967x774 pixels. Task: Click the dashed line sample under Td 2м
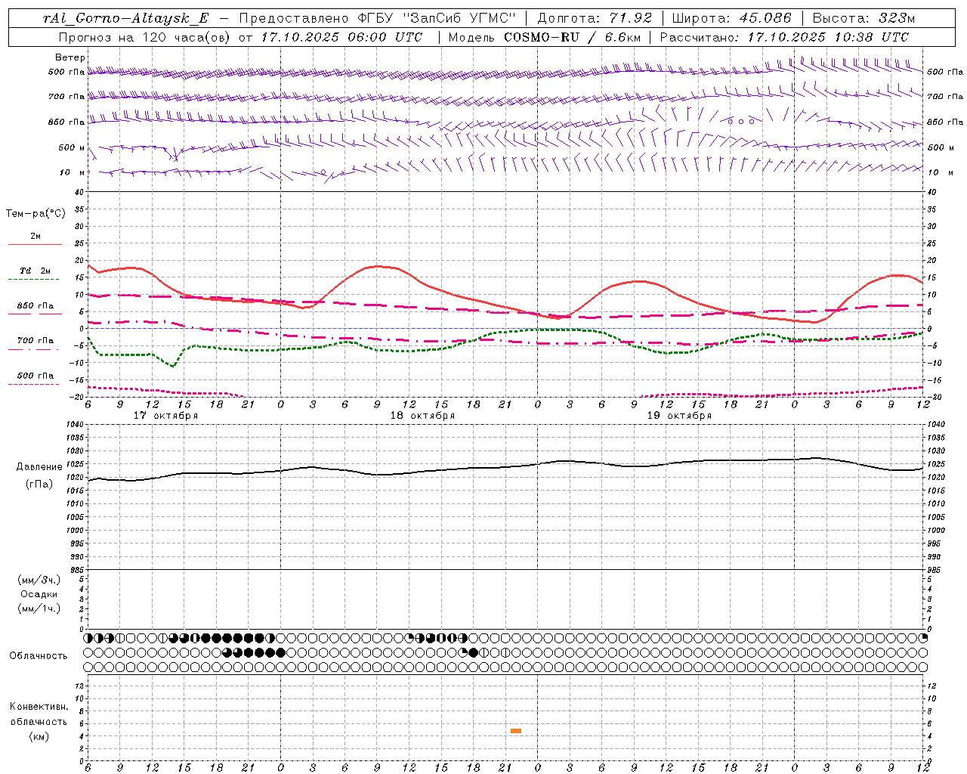click(33, 280)
